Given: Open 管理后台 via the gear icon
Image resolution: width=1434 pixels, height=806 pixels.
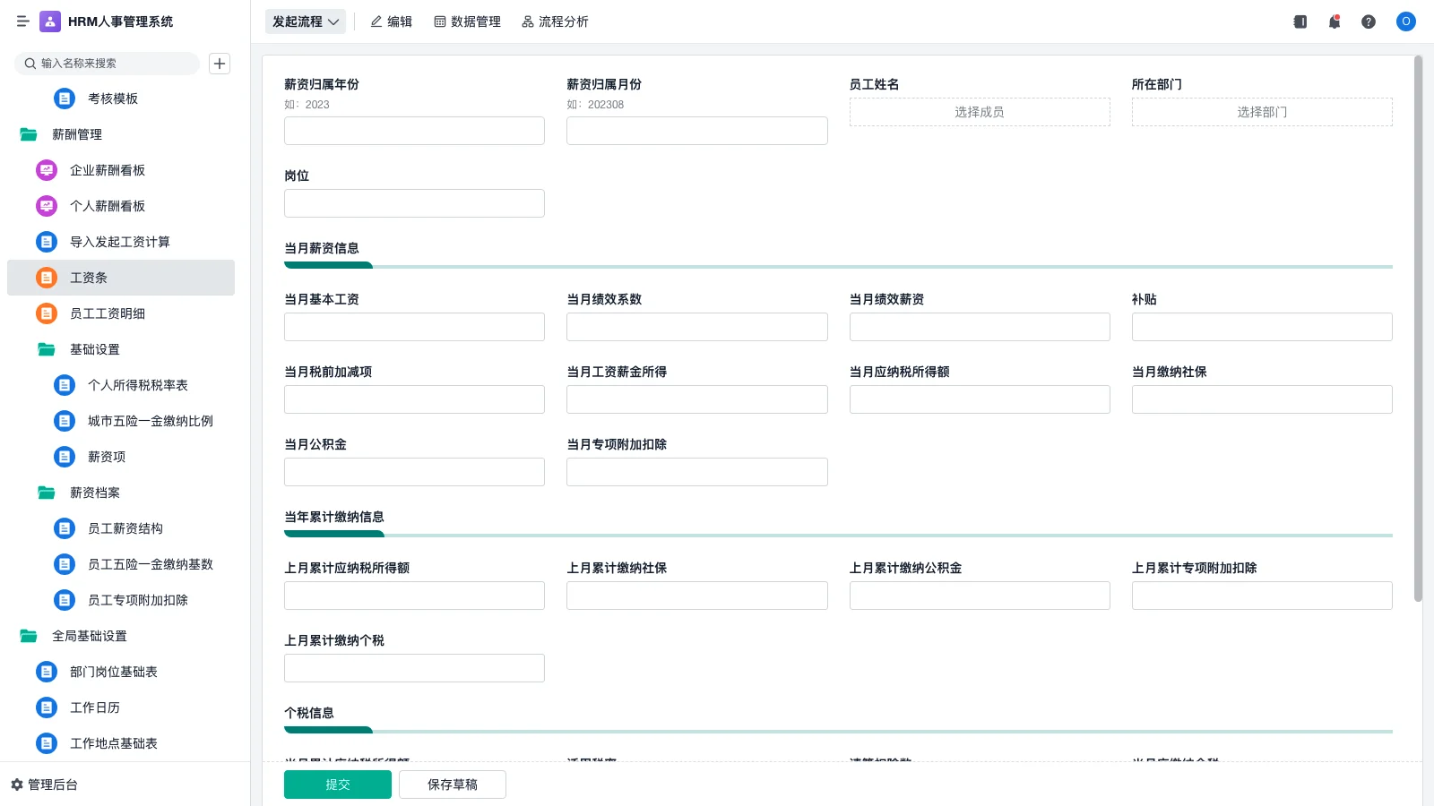Looking at the screenshot, I should [x=17, y=785].
